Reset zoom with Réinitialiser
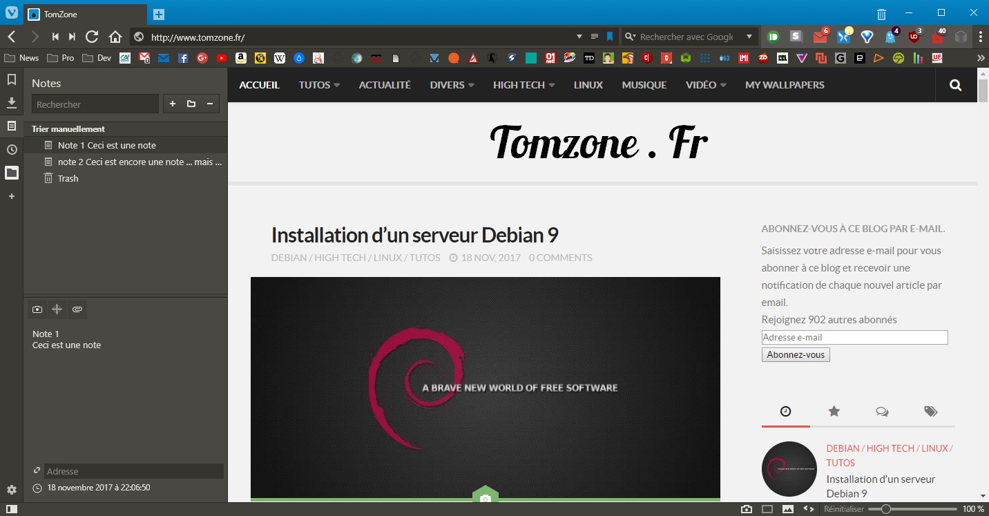Image resolution: width=989 pixels, height=516 pixels. [x=844, y=509]
